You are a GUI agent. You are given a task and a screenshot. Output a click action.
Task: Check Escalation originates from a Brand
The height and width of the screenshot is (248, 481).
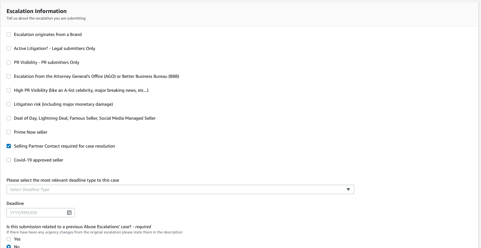tap(9, 34)
